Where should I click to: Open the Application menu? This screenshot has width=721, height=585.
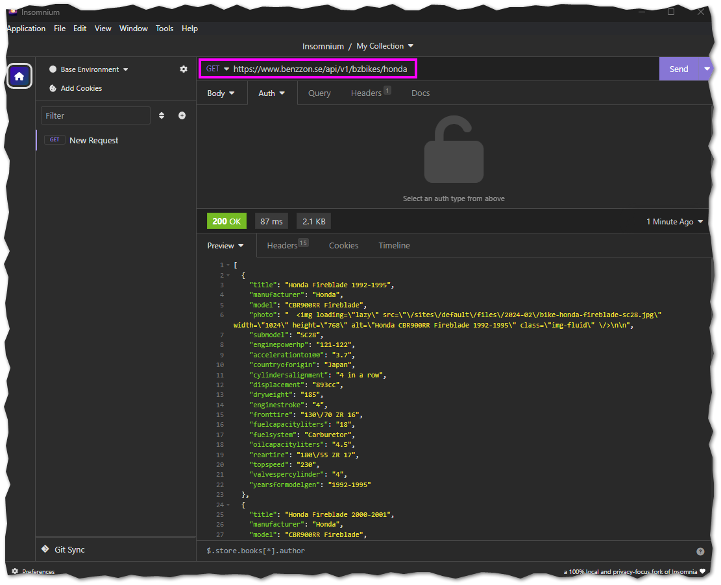click(x=26, y=29)
